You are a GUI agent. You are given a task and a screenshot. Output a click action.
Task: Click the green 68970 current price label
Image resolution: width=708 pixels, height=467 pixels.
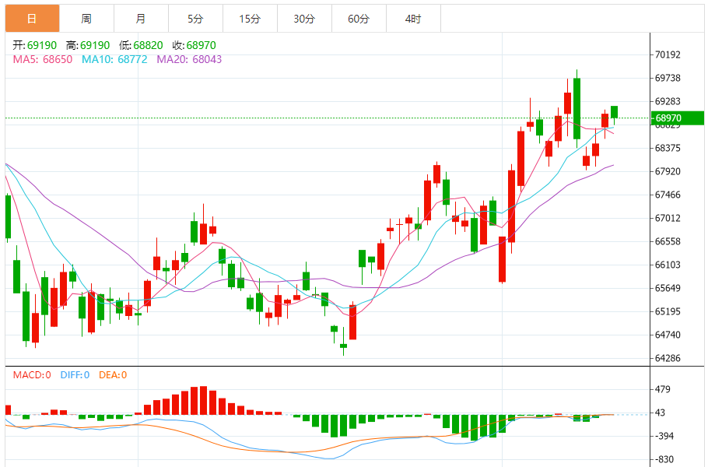tap(677, 118)
